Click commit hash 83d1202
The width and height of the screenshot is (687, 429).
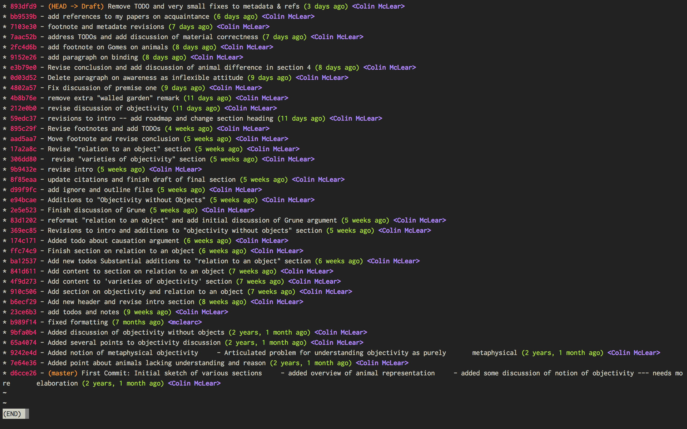[23, 221]
